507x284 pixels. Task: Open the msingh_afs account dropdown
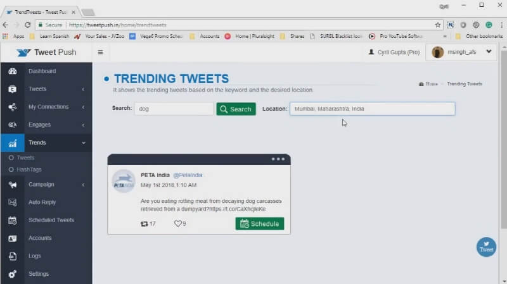tap(461, 52)
